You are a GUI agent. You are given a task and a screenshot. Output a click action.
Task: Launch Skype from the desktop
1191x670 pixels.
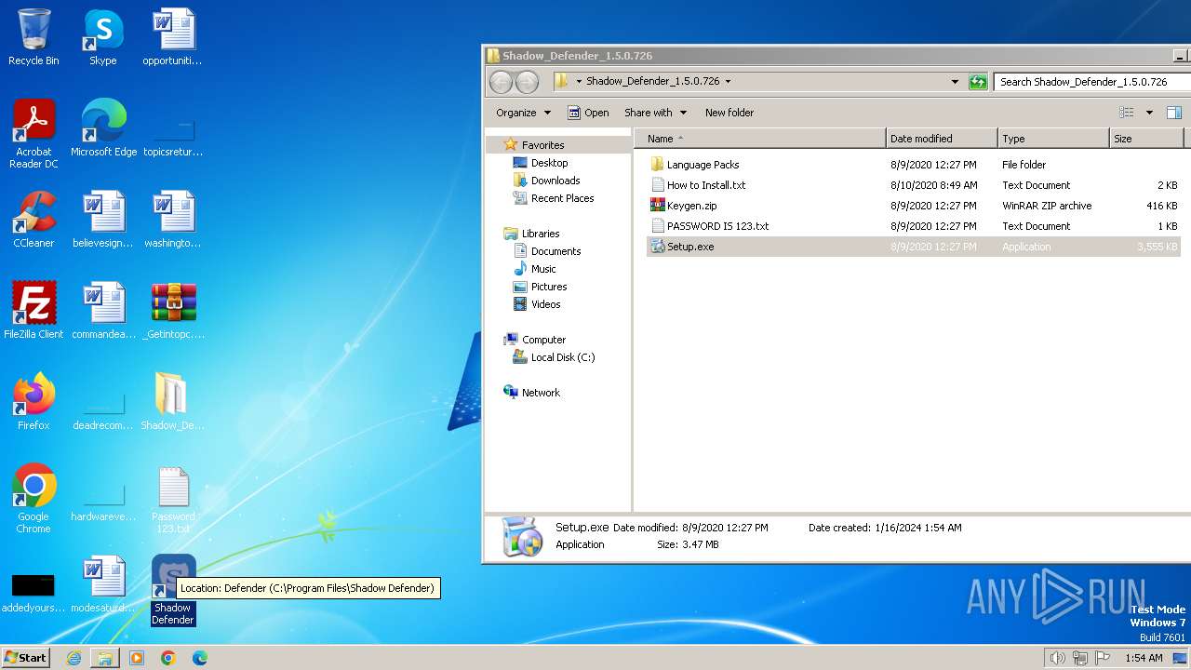pos(102,37)
